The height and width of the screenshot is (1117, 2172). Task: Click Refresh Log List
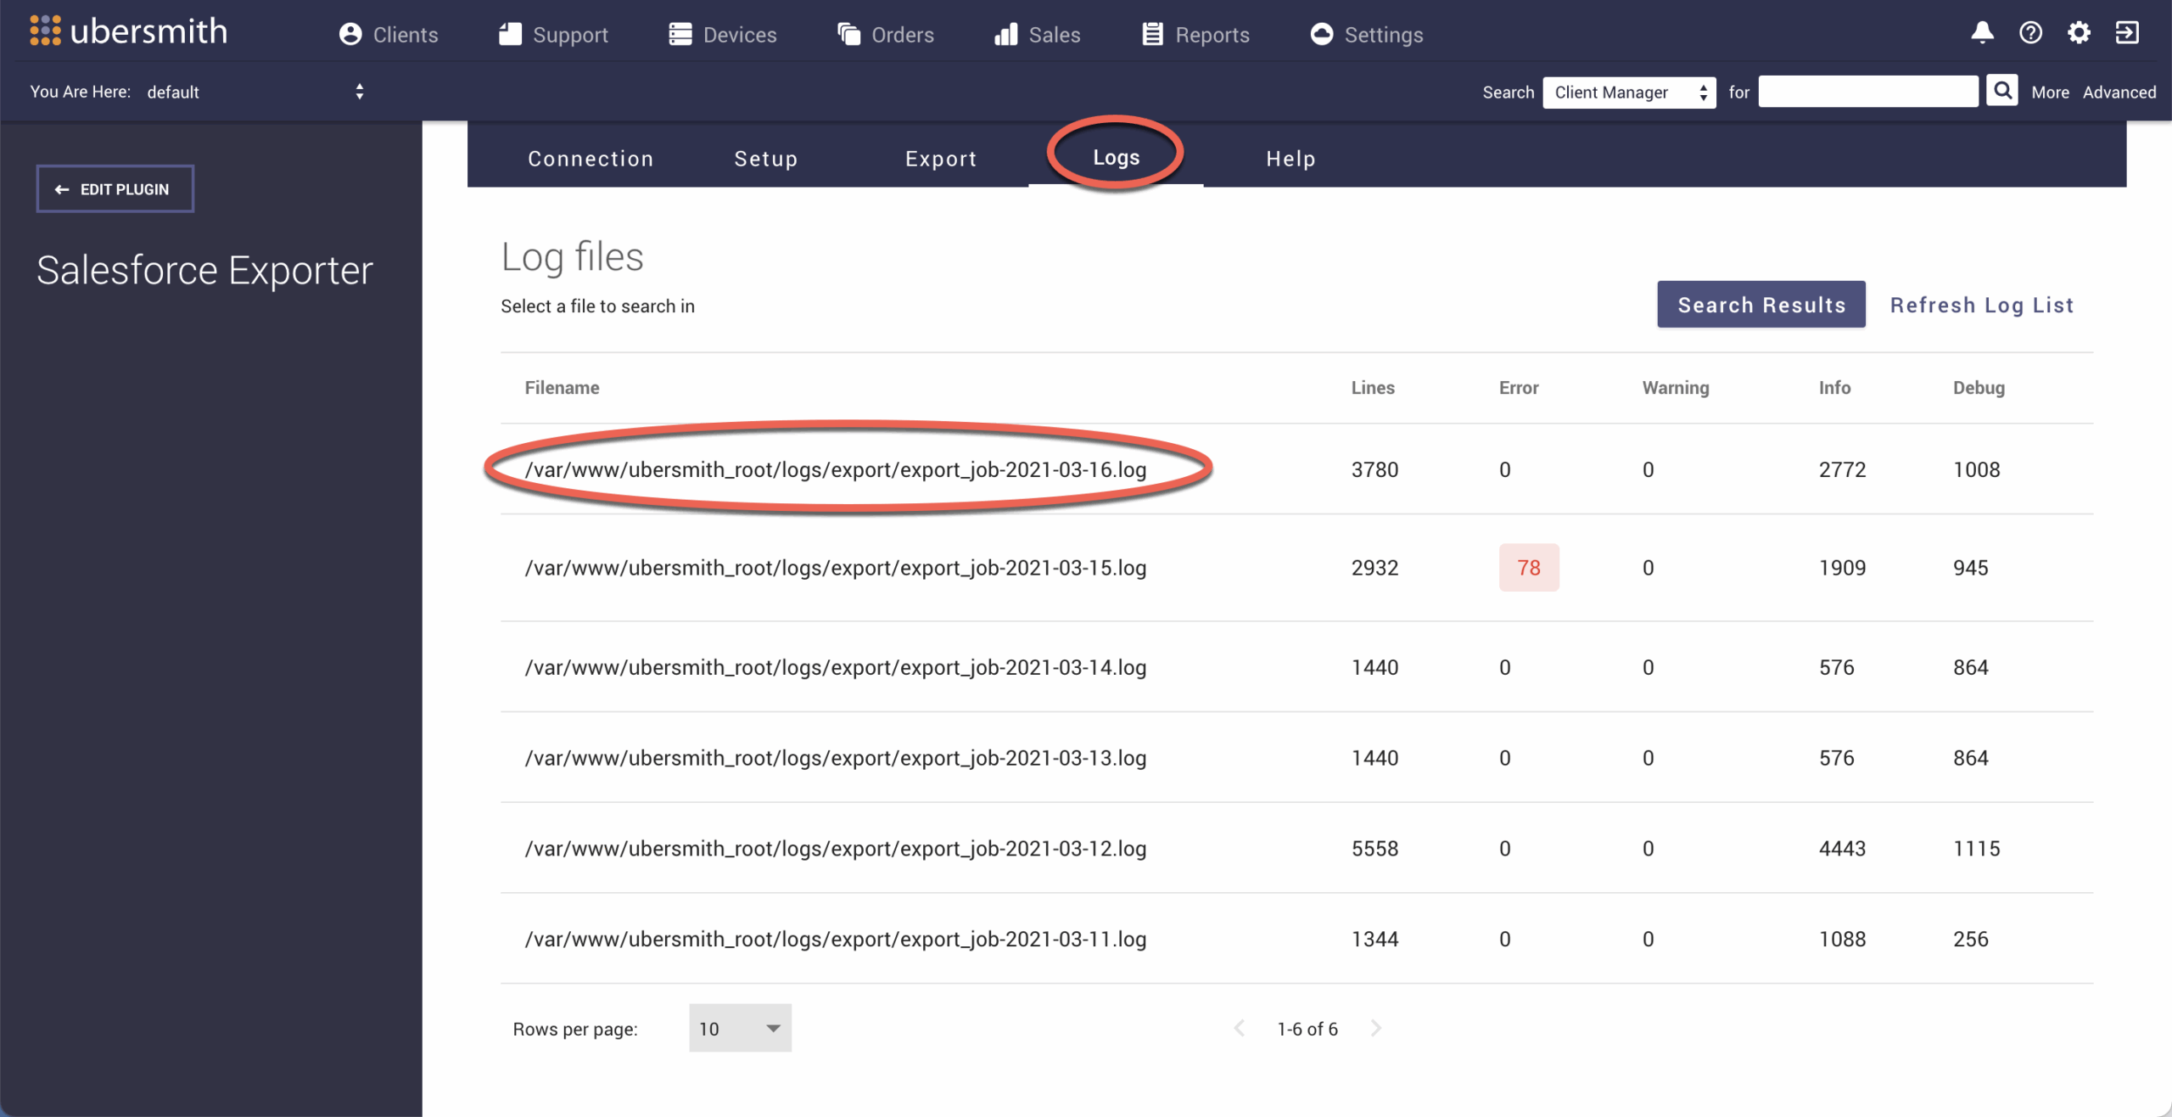(1982, 305)
